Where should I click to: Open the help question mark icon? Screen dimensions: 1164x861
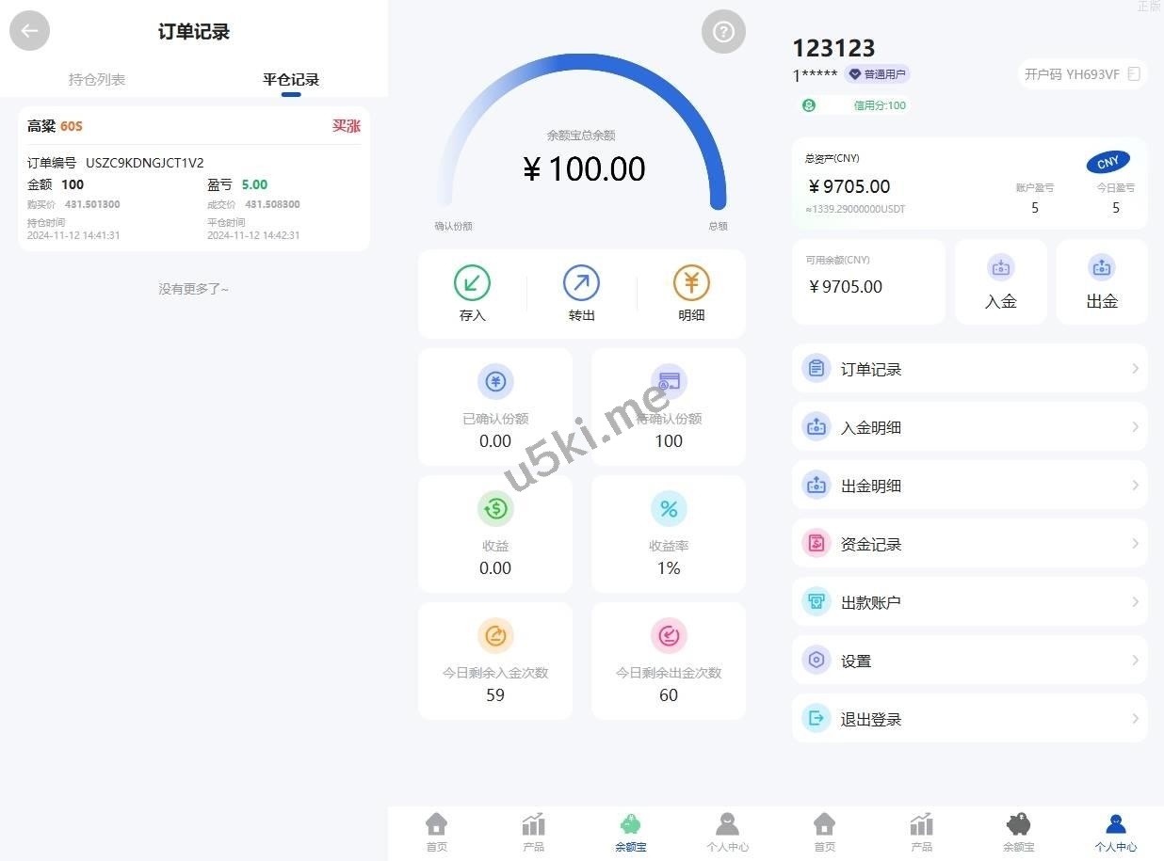pos(723,32)
